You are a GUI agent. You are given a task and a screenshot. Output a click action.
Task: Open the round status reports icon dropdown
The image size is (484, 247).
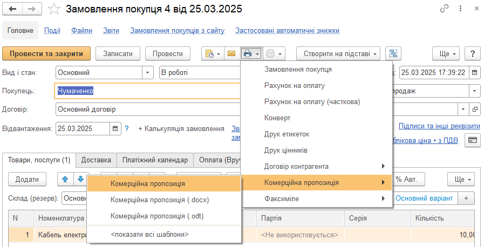pos(274,53)
